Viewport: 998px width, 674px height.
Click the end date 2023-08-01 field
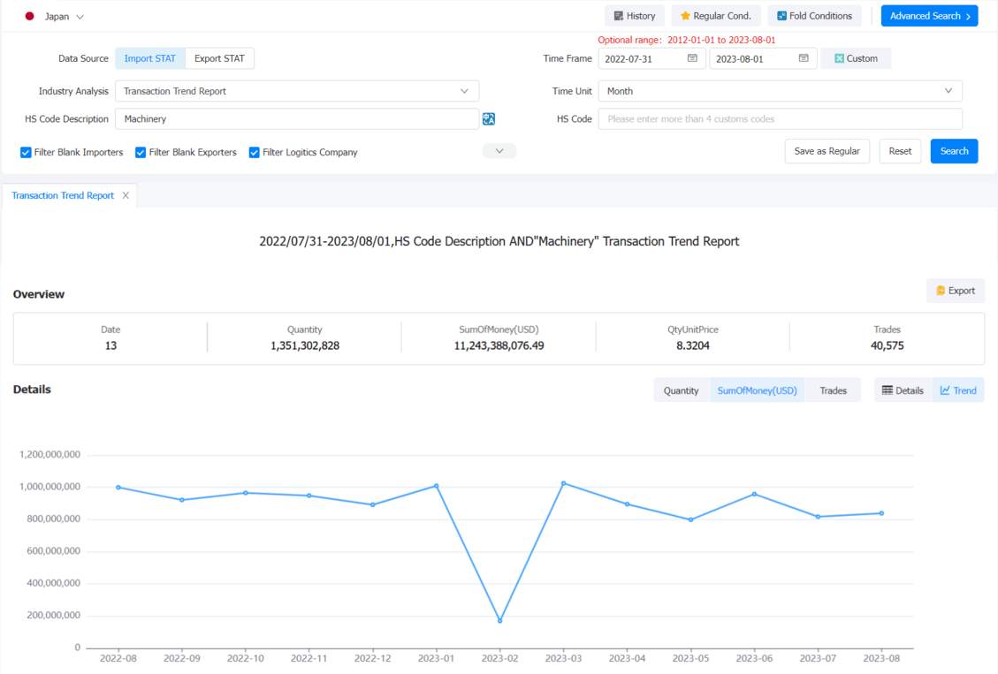(763, 58)
